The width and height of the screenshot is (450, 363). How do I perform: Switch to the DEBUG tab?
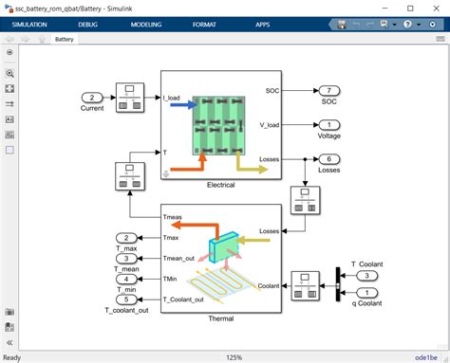88,25
